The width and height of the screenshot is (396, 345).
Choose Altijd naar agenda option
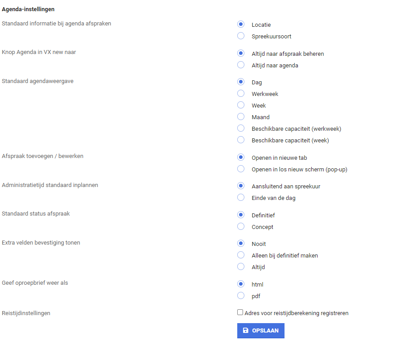[x=241, y=65]
